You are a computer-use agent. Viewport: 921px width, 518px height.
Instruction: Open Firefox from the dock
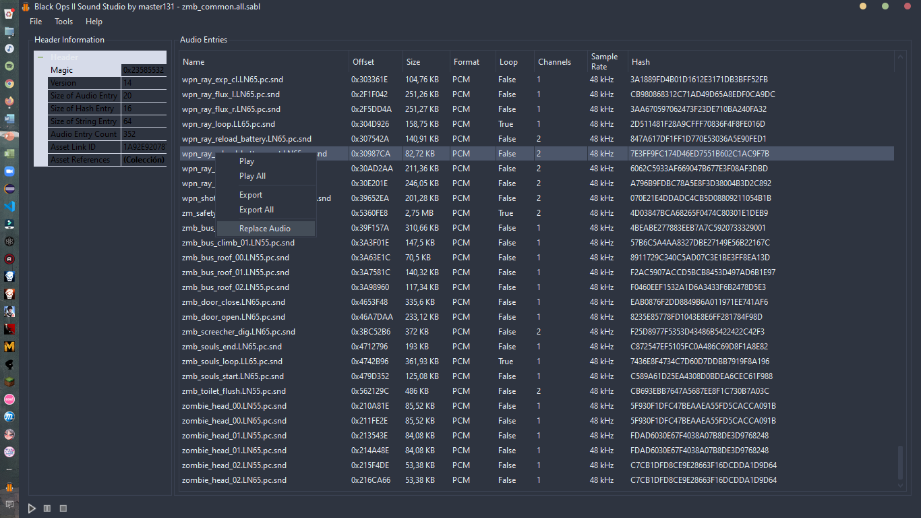pyautogui.click(x=9, y=101)
